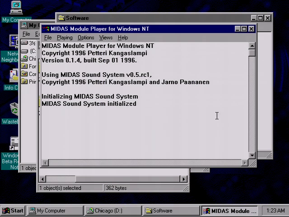Click the '1 object(s) selected' status text

point(60,188)
